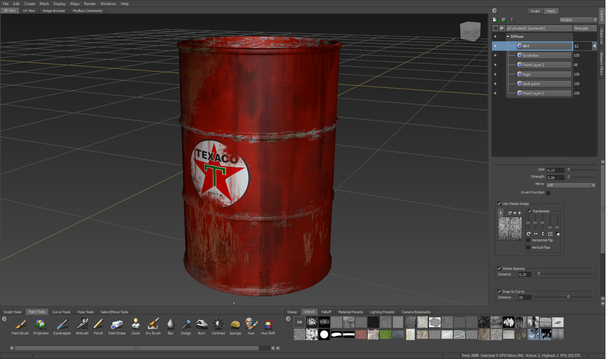Image resolution: width=608 pixels, height=359 pixels.
Task: Open the Mesh menu
Action: 44,4
